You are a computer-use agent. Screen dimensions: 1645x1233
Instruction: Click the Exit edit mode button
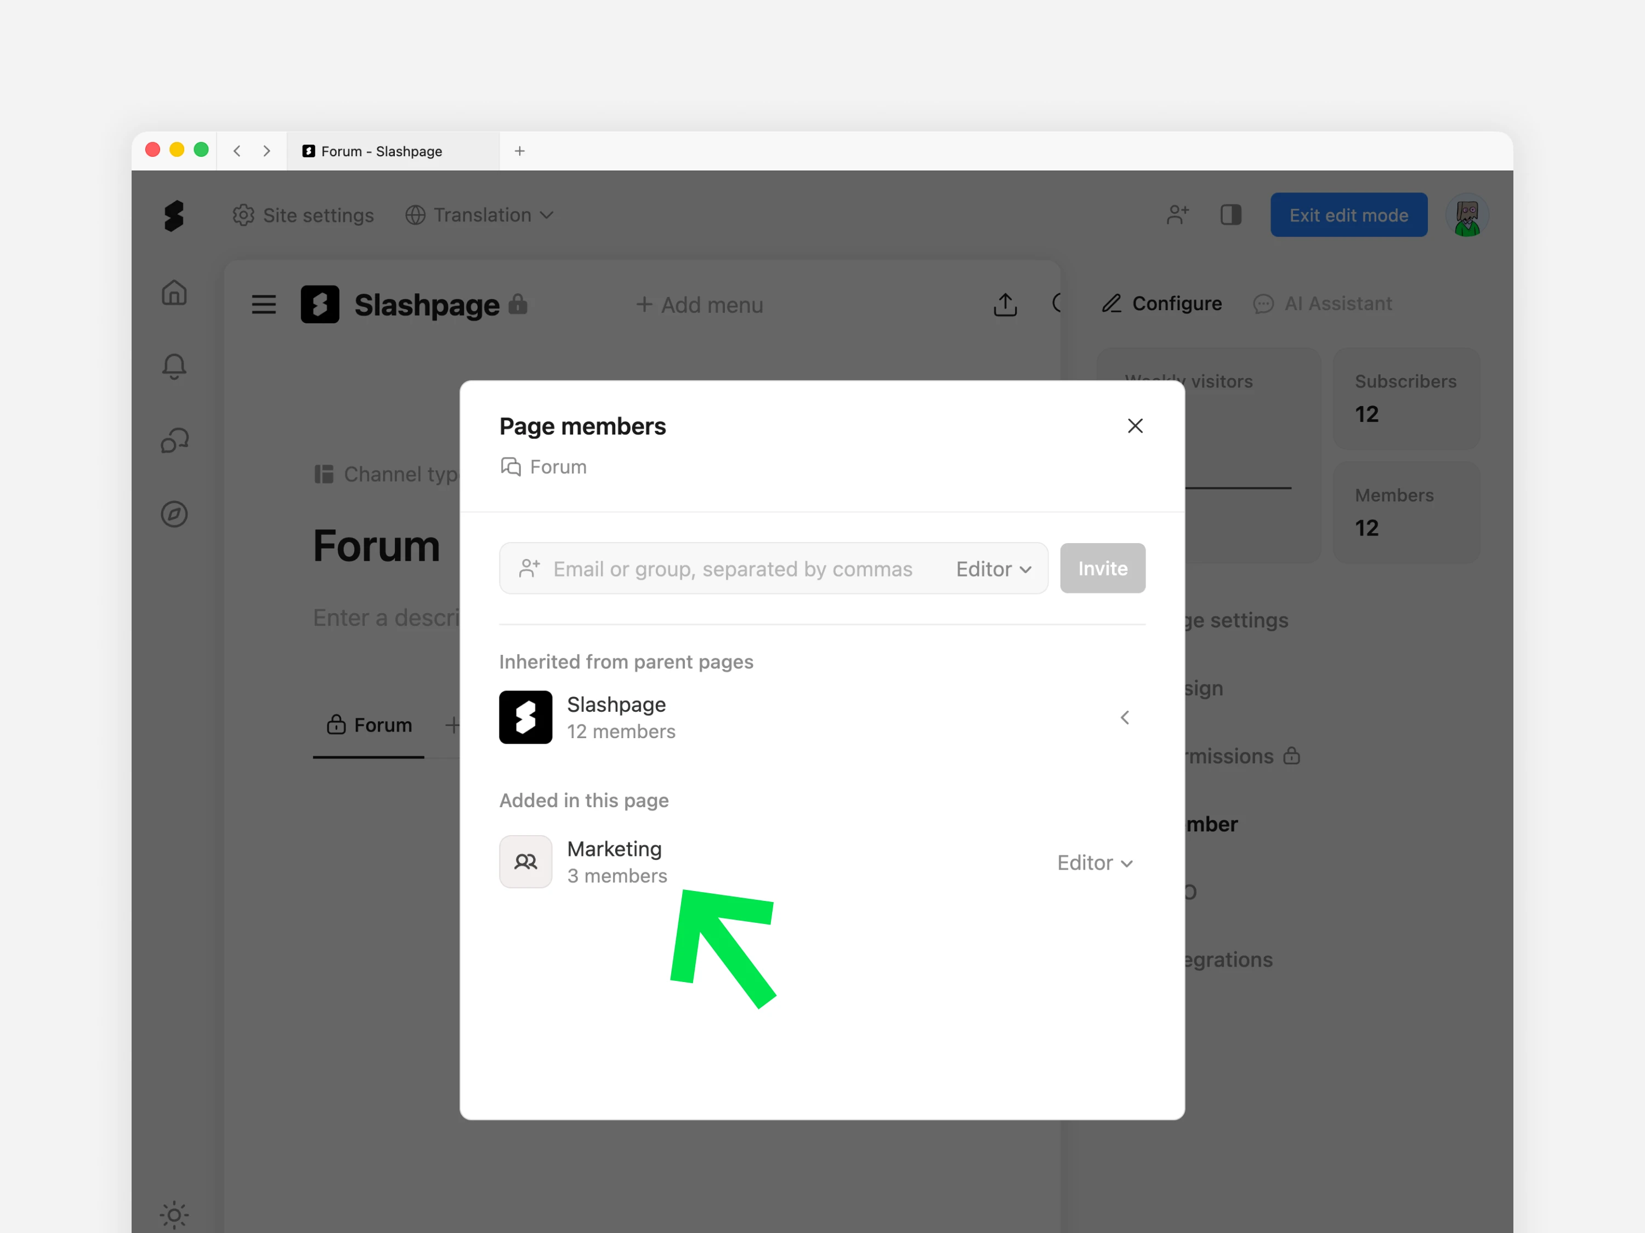[x=1348, y=215]
